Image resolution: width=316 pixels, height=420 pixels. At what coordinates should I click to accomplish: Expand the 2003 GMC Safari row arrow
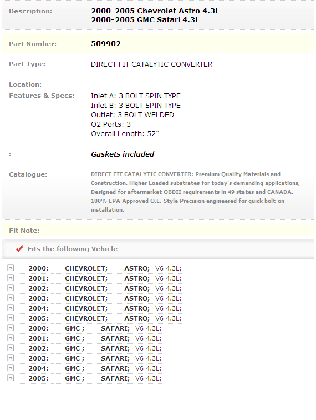click(11, 358)
